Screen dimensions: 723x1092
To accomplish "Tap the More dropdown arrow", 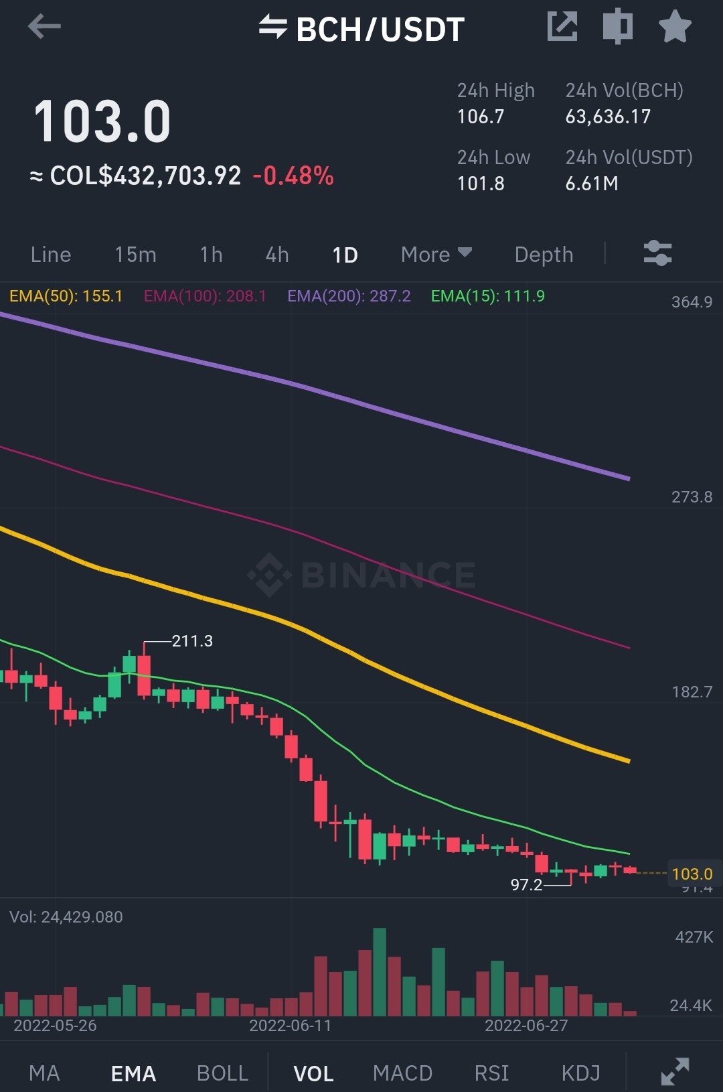I will click(465, 253).
